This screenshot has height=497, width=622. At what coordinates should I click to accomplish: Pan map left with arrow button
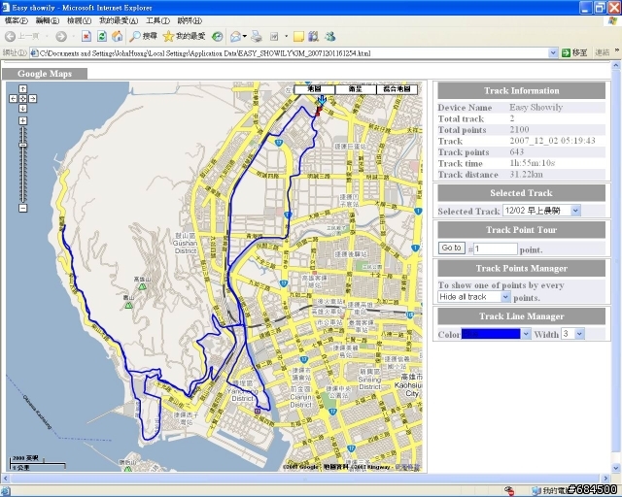tap(13, 99)
